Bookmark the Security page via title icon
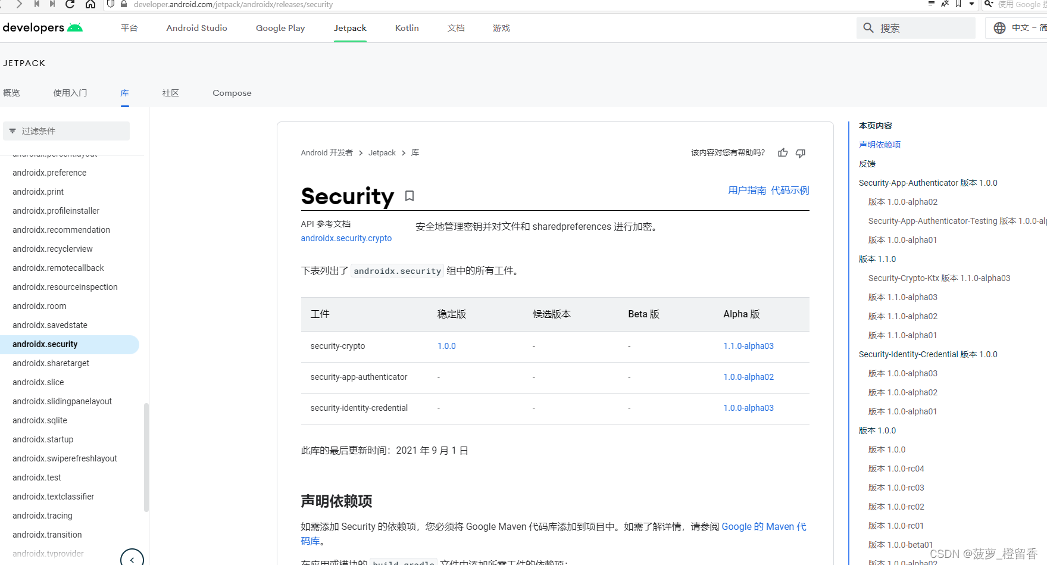 coord(410,196)
